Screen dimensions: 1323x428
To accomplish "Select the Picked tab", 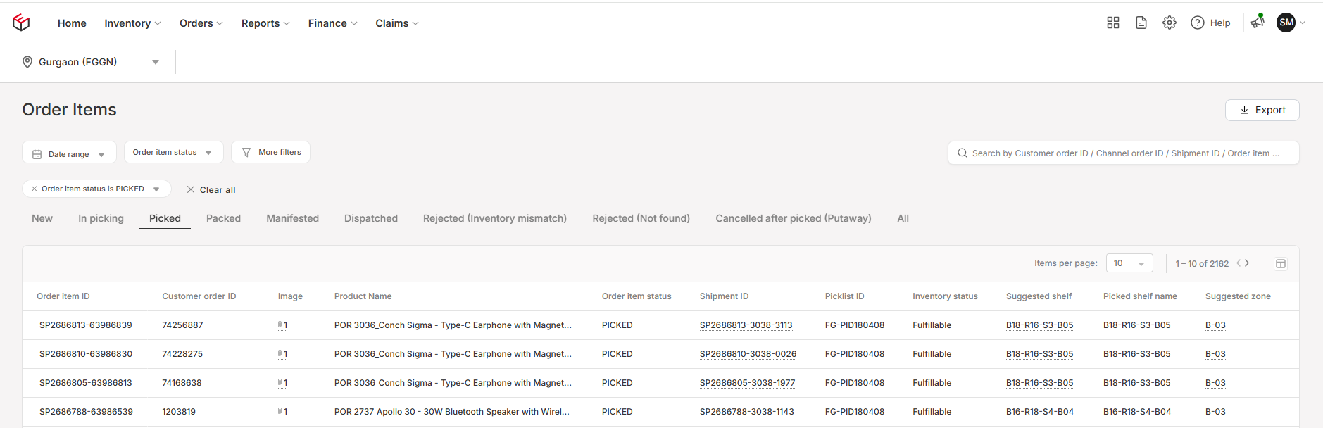I will point(165,218).
